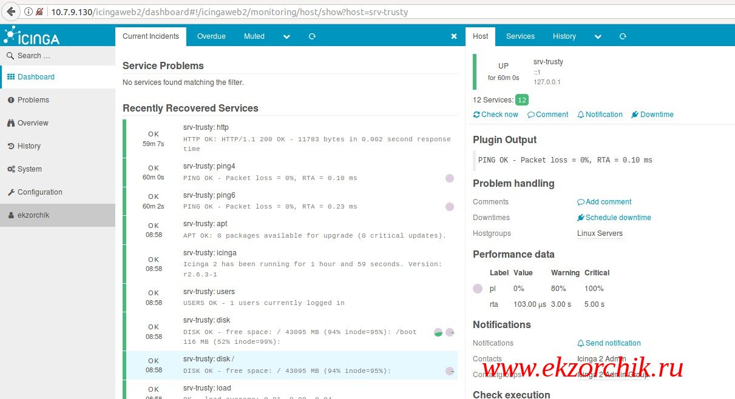Screen dimensions: 735x399
Task: Click the Check now link
Action: pyautogui.click(x=496, y=115)
